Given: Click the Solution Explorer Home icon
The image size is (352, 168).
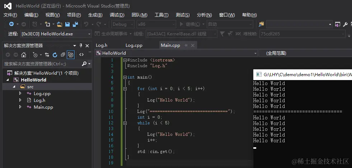Looking at the screenshot, I should (x=24, y=55).
